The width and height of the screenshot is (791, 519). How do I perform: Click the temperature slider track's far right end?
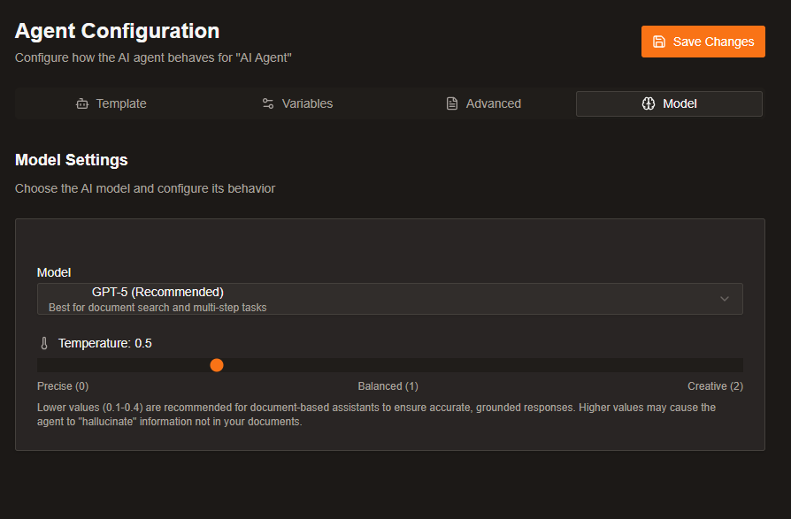click(x=740, y=365)
